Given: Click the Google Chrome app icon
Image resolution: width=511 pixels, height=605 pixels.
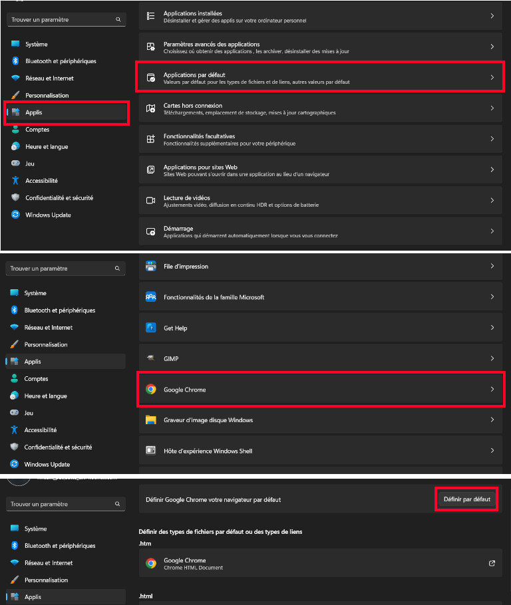Looking at the screenshot, I should (x=152, y=389).
